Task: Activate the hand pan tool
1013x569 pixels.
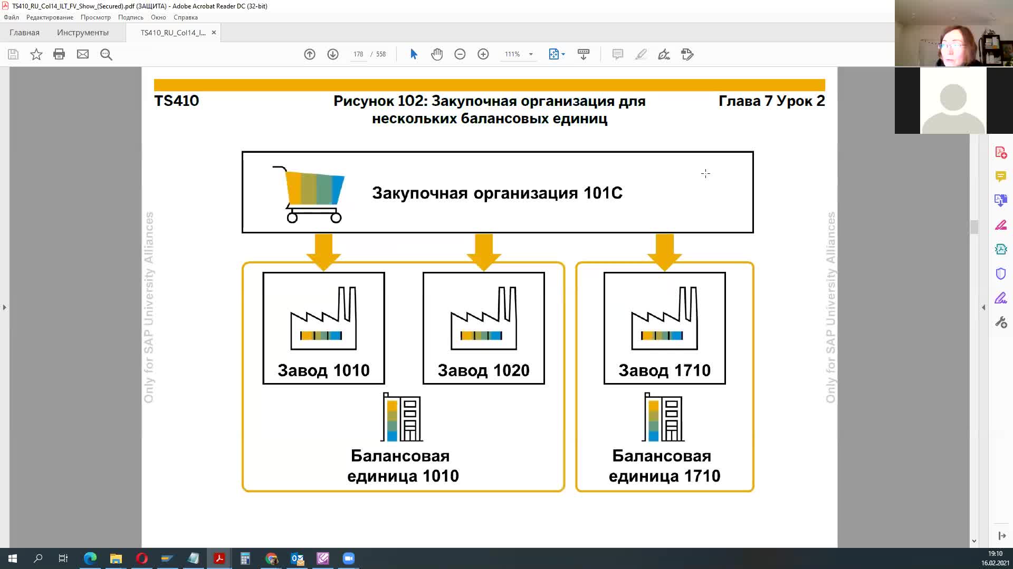Action: [437, 54]
